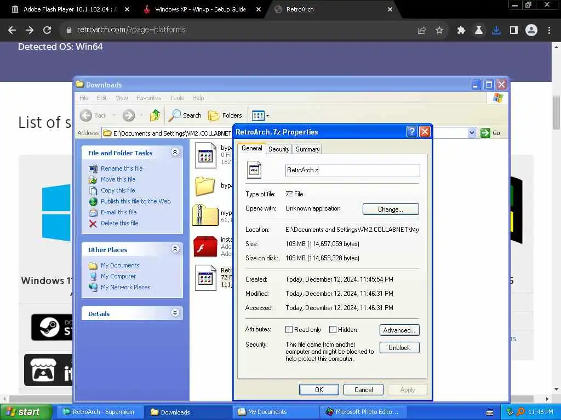Viewport: 561px width, 420px height.
Task: Collapse the Other Places panel
Action: pyautogui.click(x=175, y=249)
